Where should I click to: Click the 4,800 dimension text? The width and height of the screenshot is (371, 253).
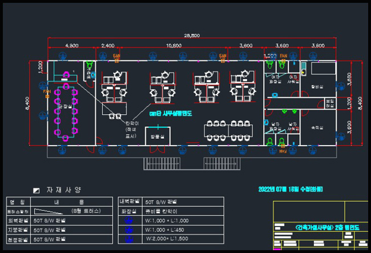coord(72,45)
